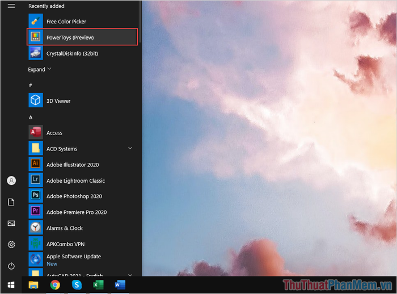397x294 pixels.
Task: Open Pictures from Start sidebar
Action: point(11,223)
